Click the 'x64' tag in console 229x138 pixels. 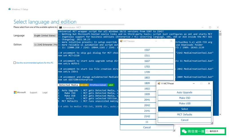tap(111, 85)
